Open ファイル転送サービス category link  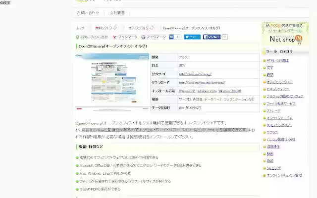(281, 103)
